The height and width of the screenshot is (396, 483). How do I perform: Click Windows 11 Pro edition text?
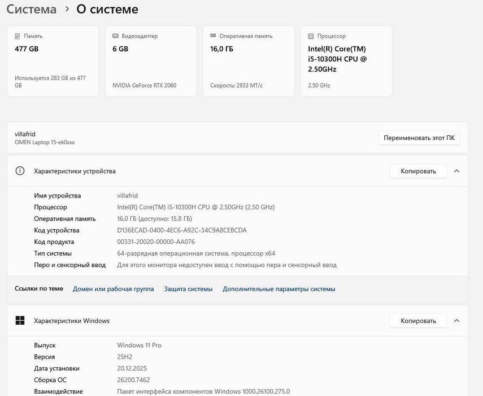click(x=139, y=346)
